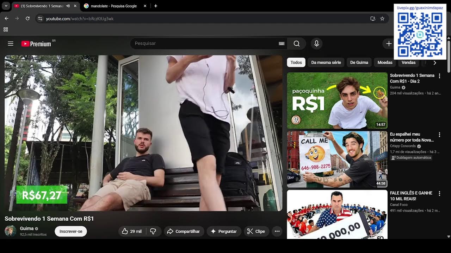Screen dimensions: 451x253
Task: Select Moedas filter chip
Action: pyautogui.click(x=385, y=63)
